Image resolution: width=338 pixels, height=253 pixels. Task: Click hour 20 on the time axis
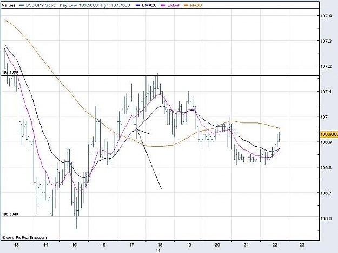pyautogui.click(x=217, y=245)
